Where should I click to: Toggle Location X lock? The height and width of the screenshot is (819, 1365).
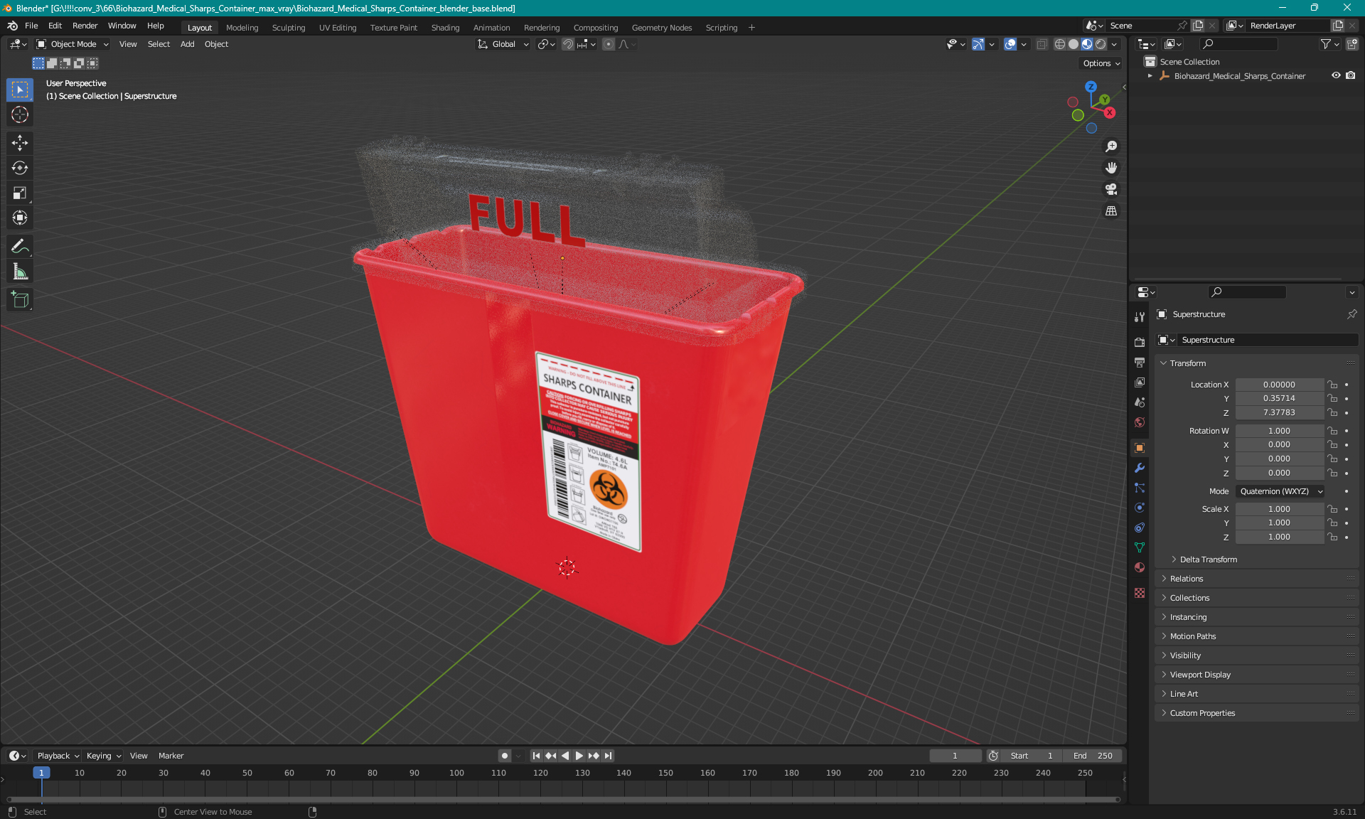pyautogui.click(x=1332, y=385)
